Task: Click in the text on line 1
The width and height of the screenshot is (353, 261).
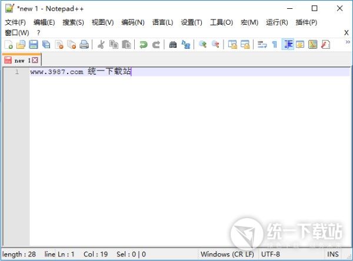Action: (x=81, y=72)
